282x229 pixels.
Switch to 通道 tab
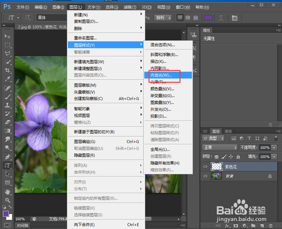(x=228, y=131)
